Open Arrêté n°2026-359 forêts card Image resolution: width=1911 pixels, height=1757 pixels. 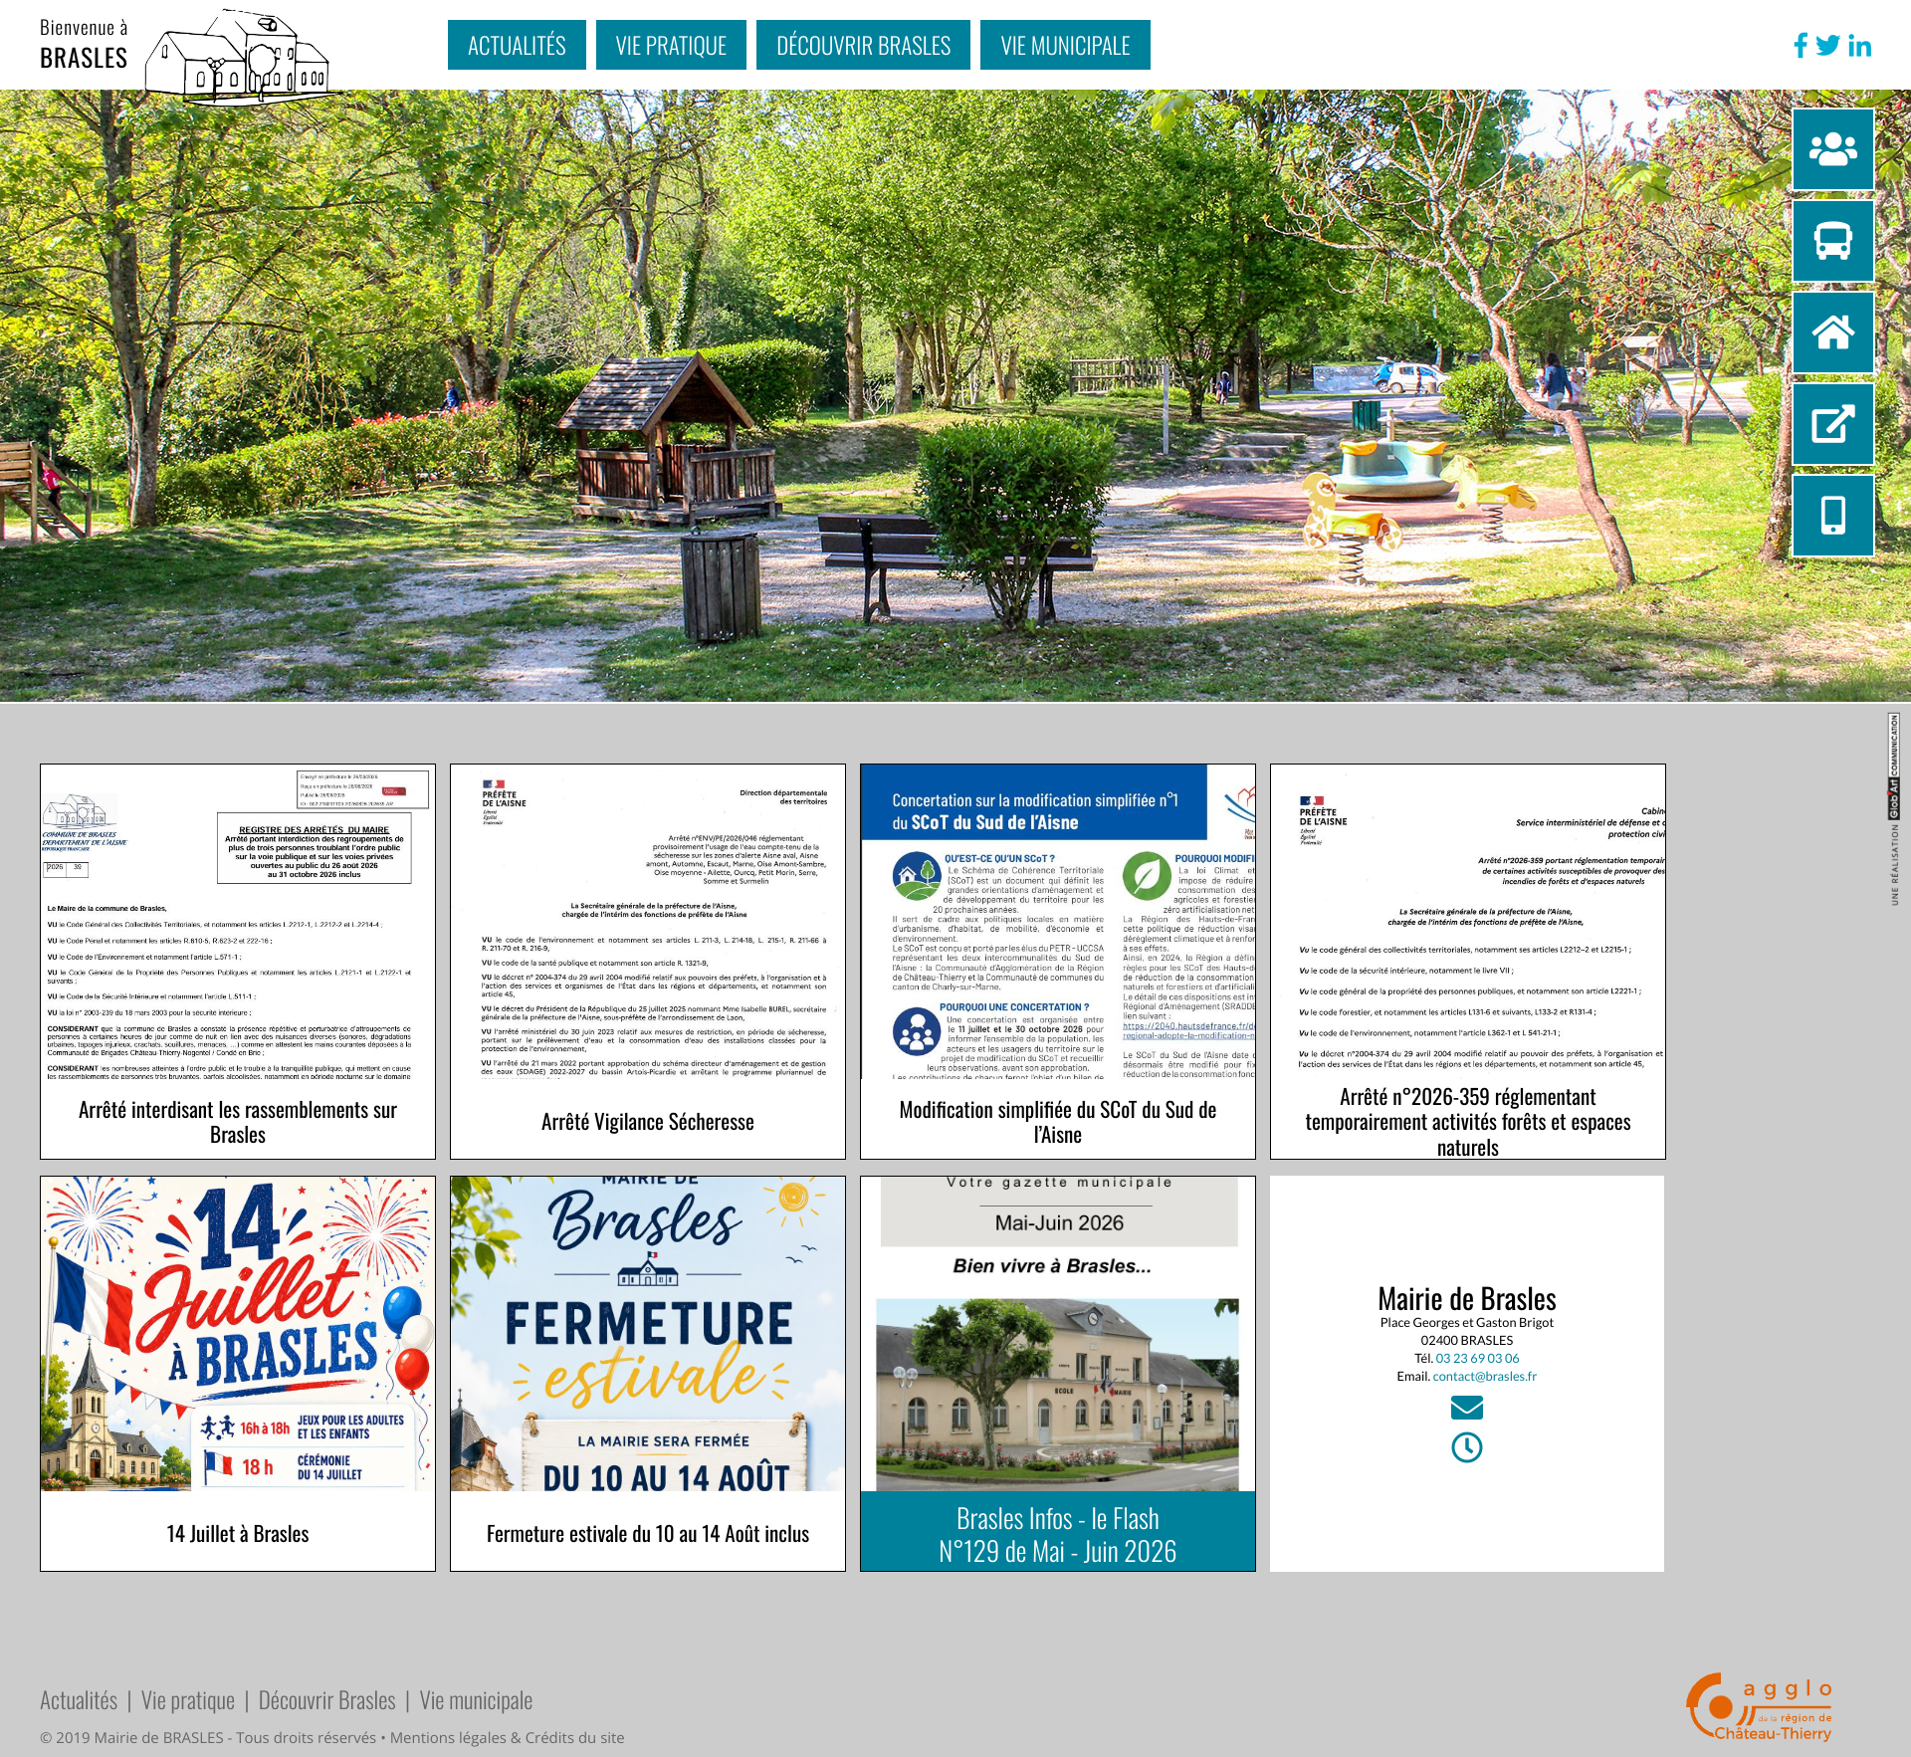click(1468, 962)
